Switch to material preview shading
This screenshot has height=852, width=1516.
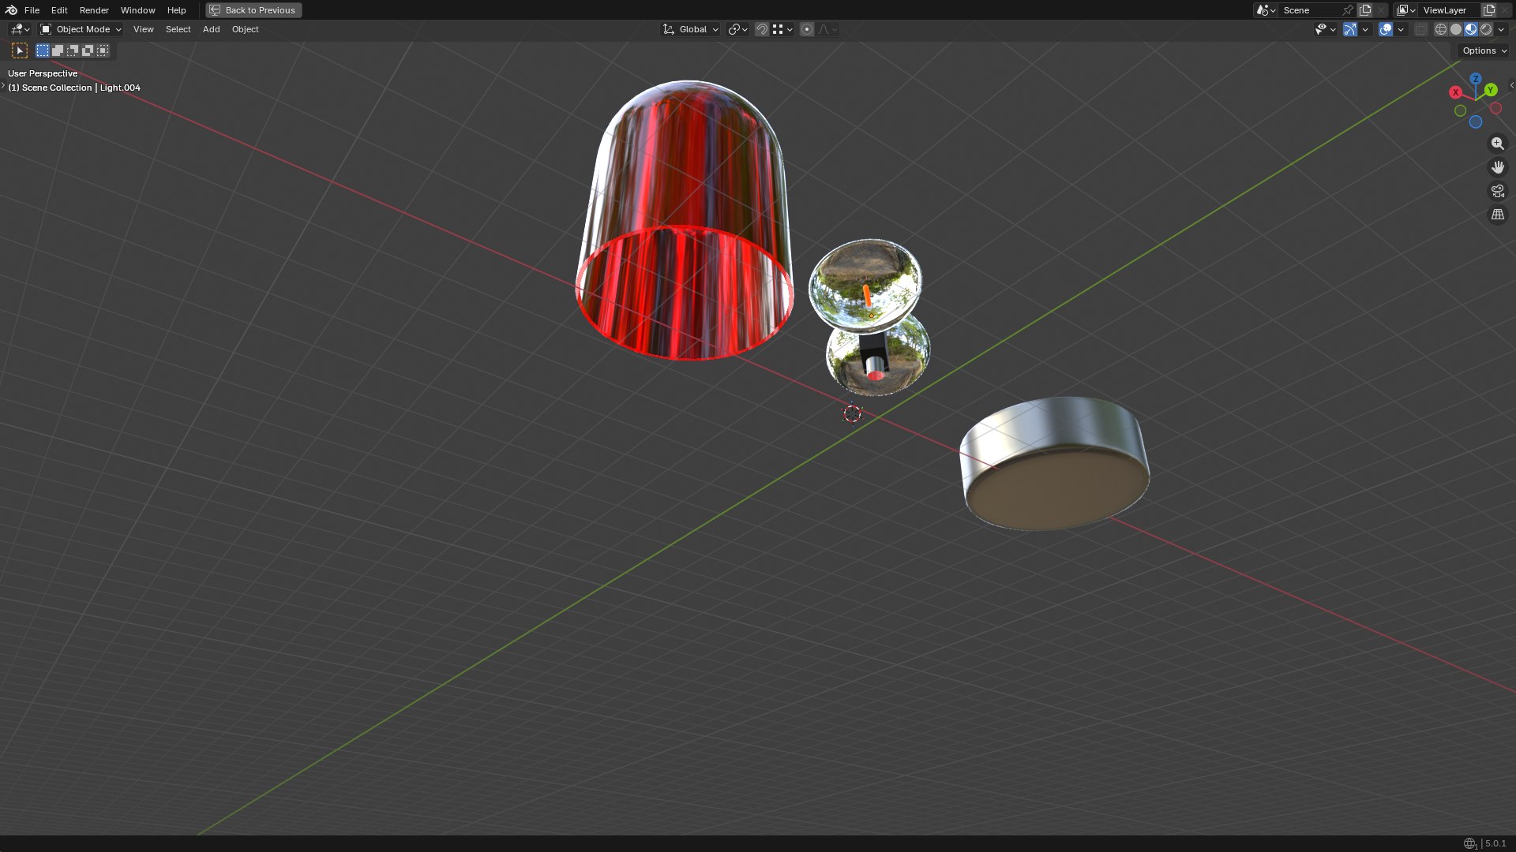[1471, 29]
